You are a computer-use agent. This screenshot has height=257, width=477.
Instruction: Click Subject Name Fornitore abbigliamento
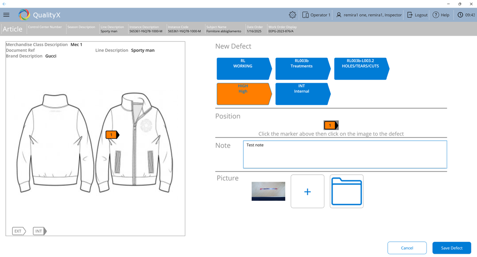(224, 31)
